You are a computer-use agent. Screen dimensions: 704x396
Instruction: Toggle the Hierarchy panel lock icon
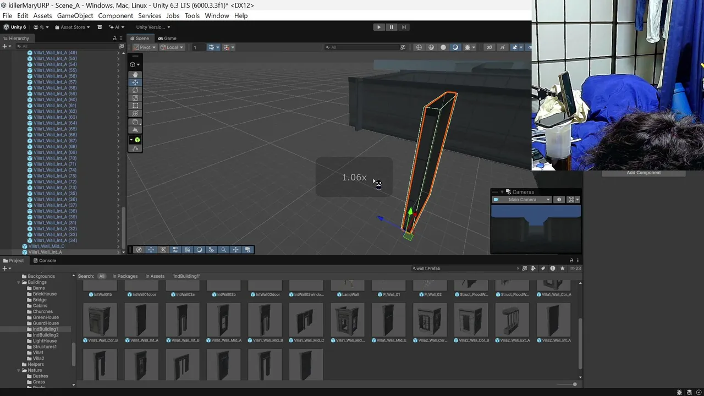point(114,38)
